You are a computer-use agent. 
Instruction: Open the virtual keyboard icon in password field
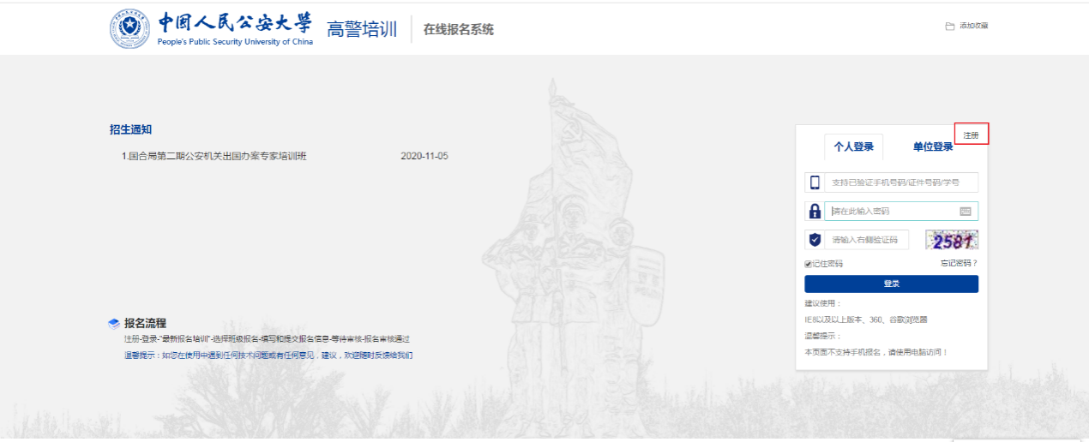(x=966, y=212)
